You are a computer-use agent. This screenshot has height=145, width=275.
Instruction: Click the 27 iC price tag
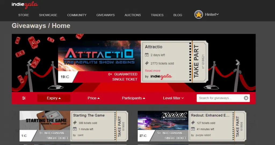coord(143,136)
